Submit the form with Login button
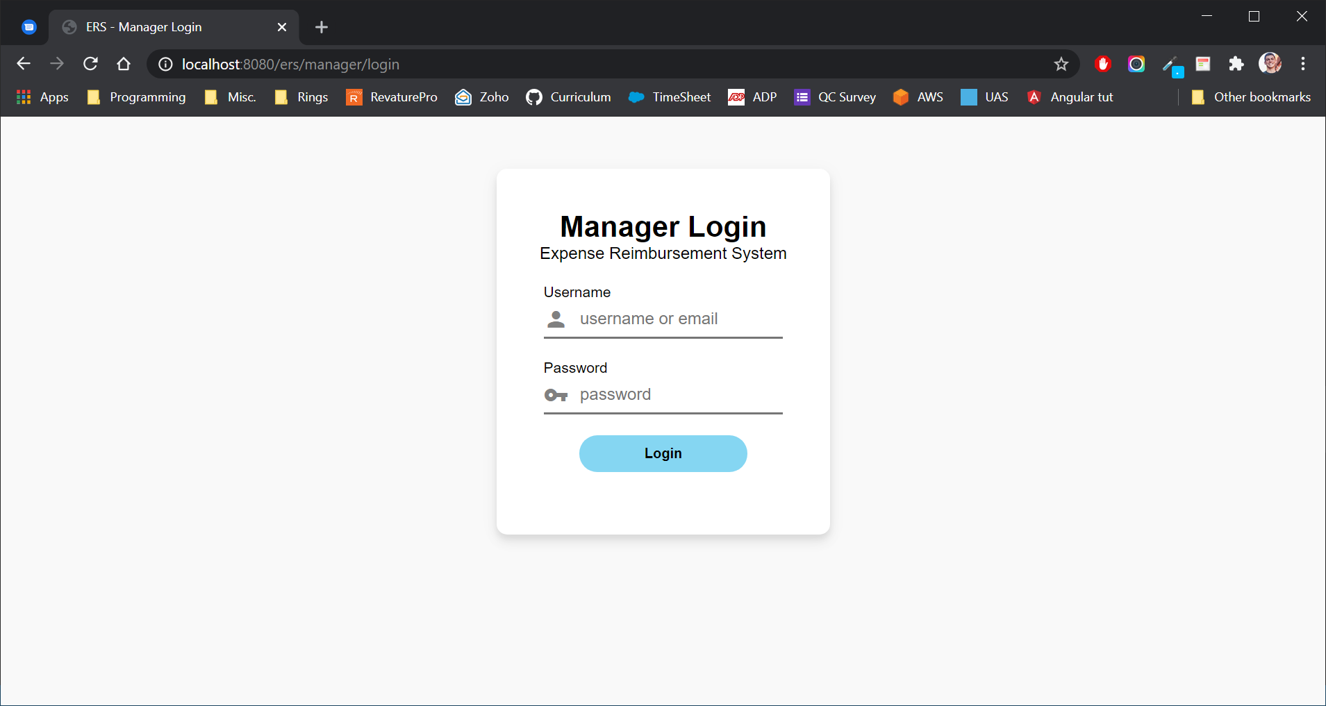The height and width of the screenshot is (706, 1326). (x=663, y=453)
